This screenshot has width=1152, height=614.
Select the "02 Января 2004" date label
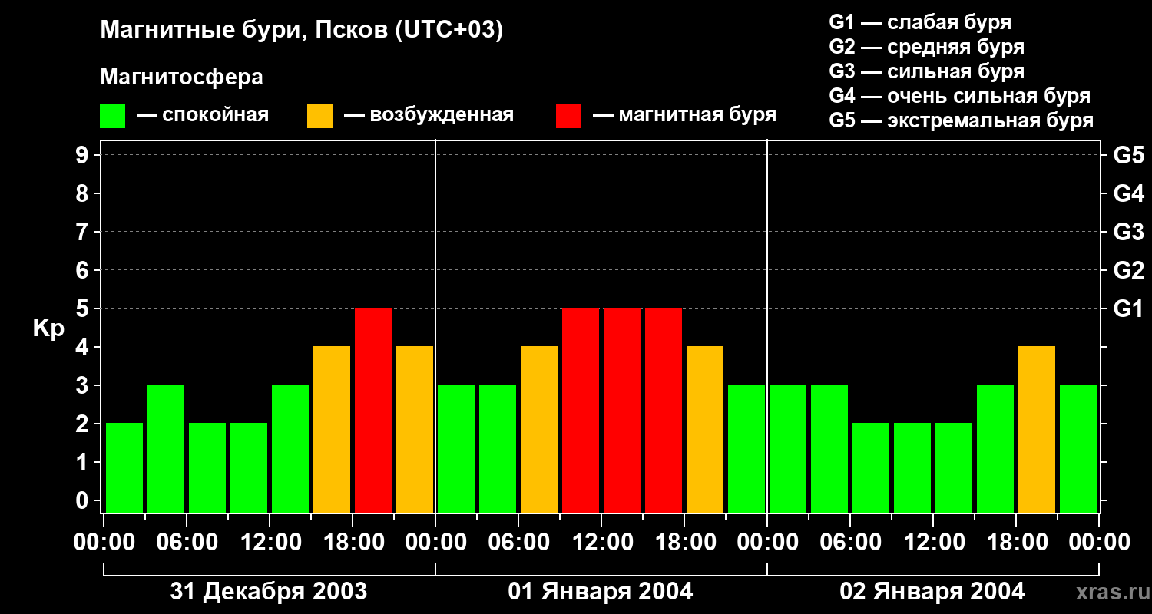(932, 592)
